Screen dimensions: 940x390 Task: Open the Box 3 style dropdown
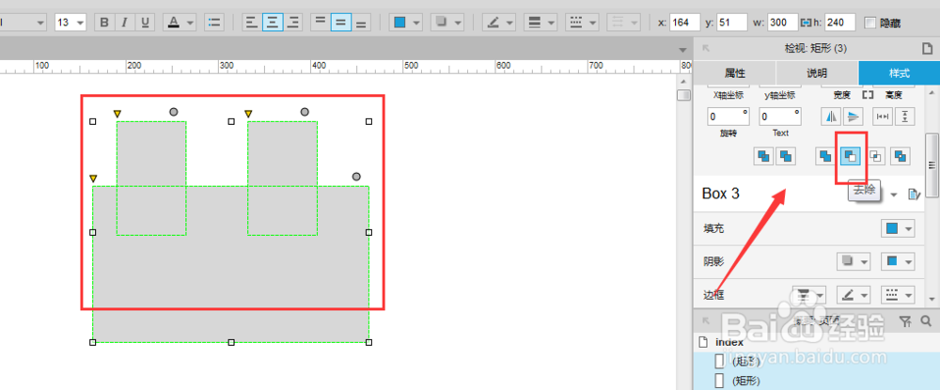click(895, 195)
